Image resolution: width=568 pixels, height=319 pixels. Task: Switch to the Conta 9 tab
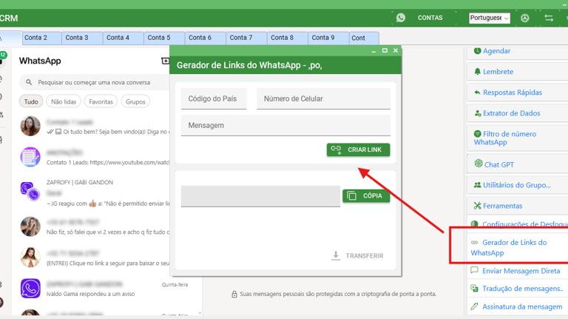coord(328,38)
